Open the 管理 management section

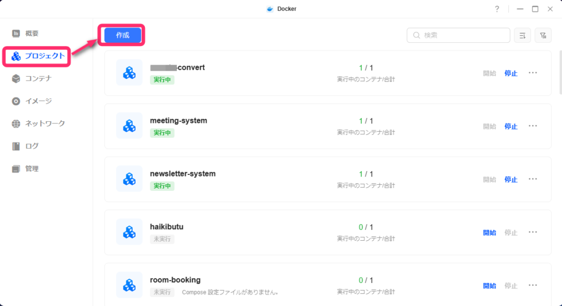pos(25,169)
